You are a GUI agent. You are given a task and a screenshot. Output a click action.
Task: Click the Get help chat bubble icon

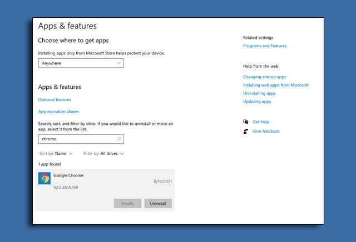[x=246, y=122]
